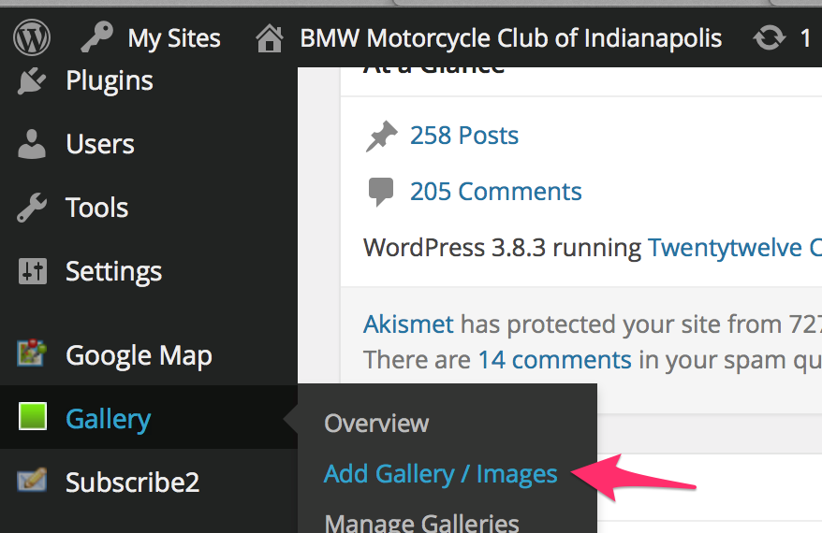Screen dimensions: 822x533
Task: Open the 205 Comments link
Action: point(496,192)
